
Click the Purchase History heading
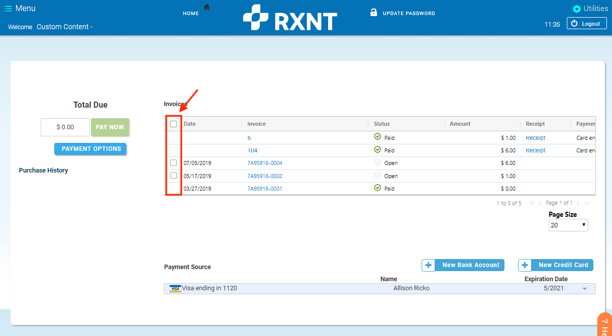point(43,171)
